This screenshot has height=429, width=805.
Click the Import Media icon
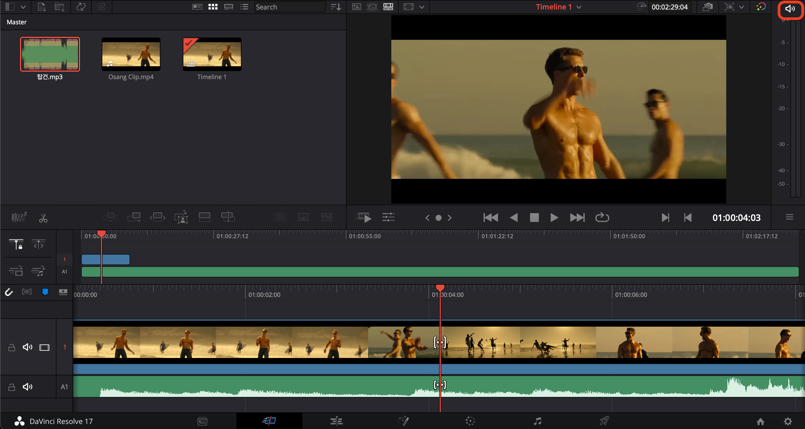click(x=42, y=7)
